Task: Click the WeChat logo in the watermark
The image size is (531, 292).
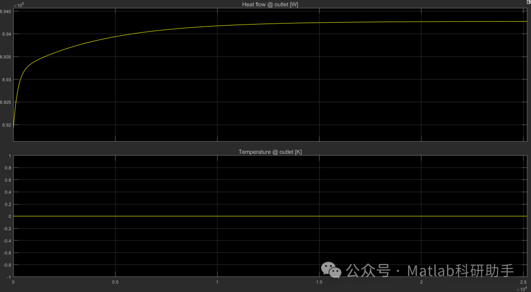Action: pos(331,270)
